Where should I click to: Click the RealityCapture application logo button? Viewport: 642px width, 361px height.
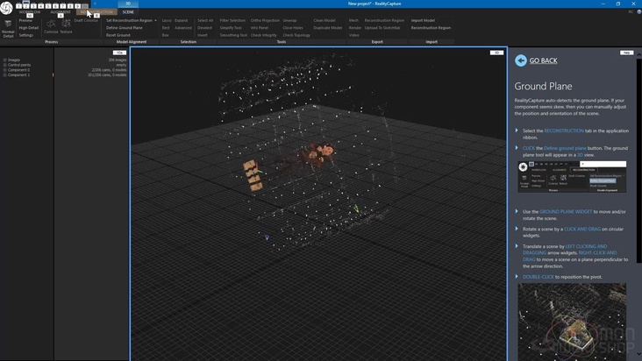[6, 8]
